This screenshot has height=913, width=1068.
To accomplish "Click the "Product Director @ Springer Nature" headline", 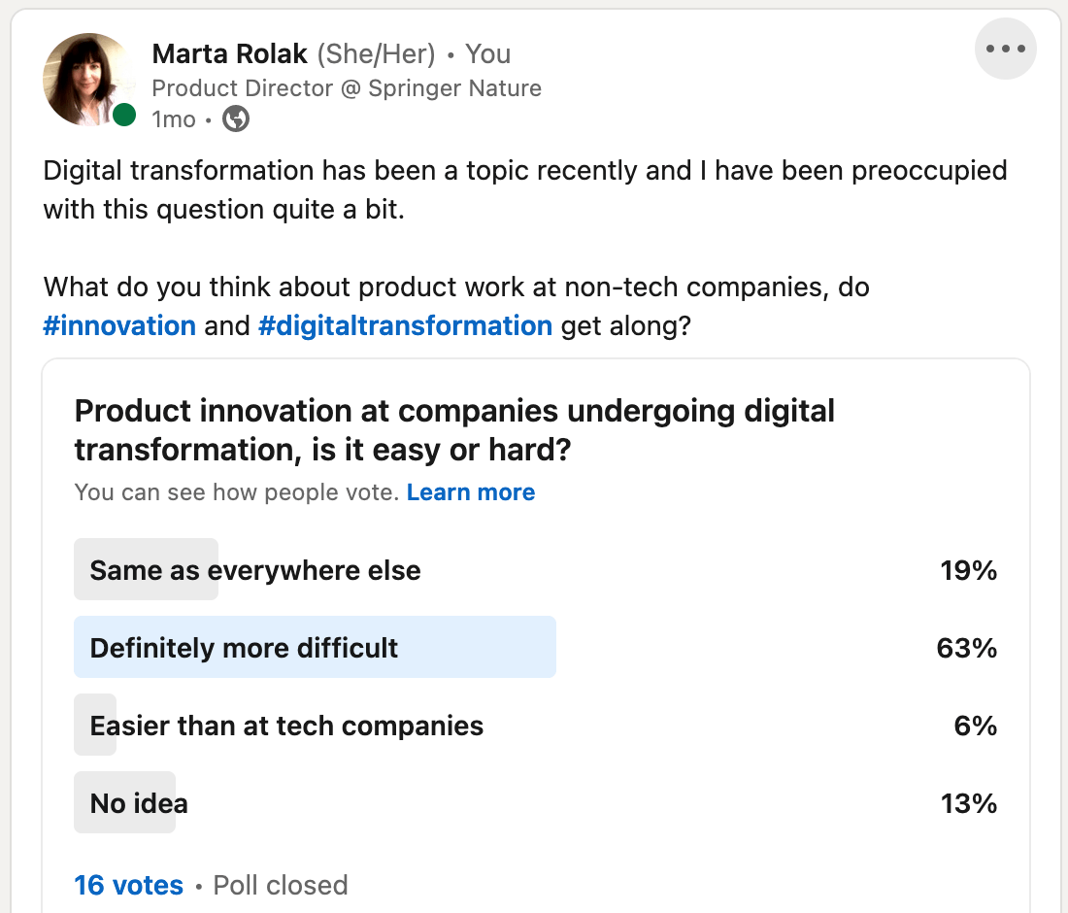I will [x=347, y=88].
